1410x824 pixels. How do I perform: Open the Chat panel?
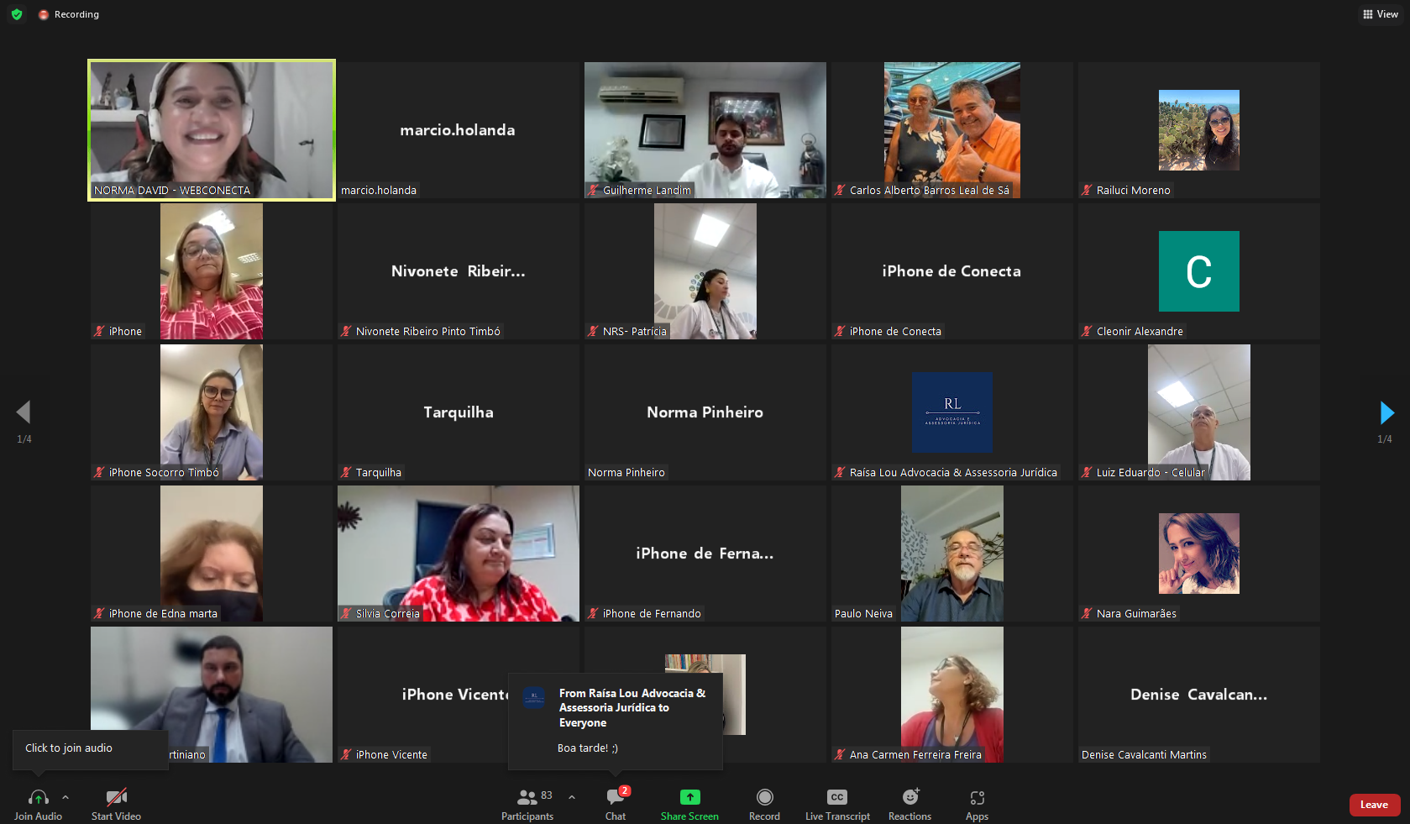coord(616,797)
